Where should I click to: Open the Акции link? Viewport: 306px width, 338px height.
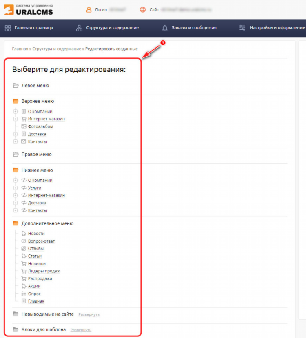tap(34, 286)
